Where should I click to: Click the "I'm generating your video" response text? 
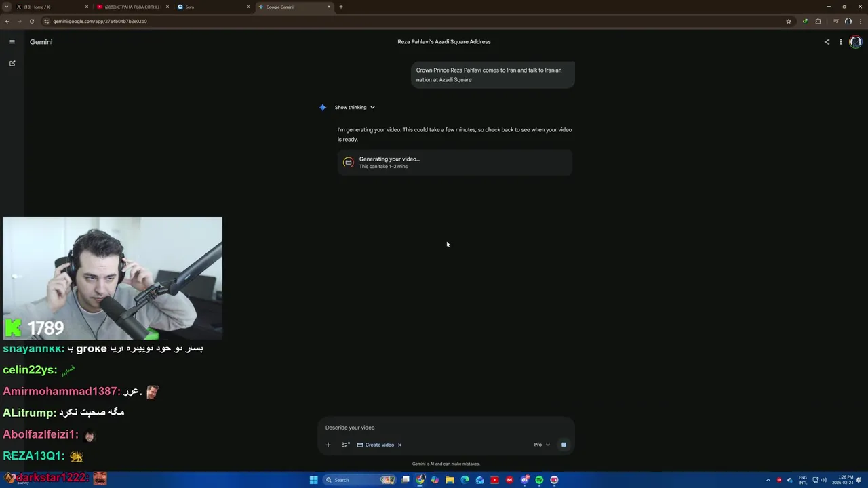pos(454,134)
